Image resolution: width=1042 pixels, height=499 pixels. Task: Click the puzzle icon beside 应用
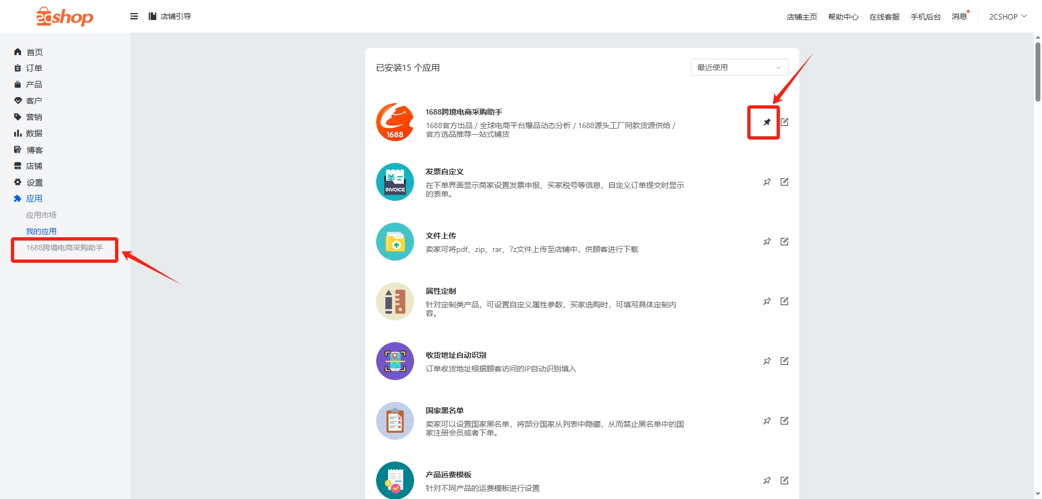tap(17, 198)
